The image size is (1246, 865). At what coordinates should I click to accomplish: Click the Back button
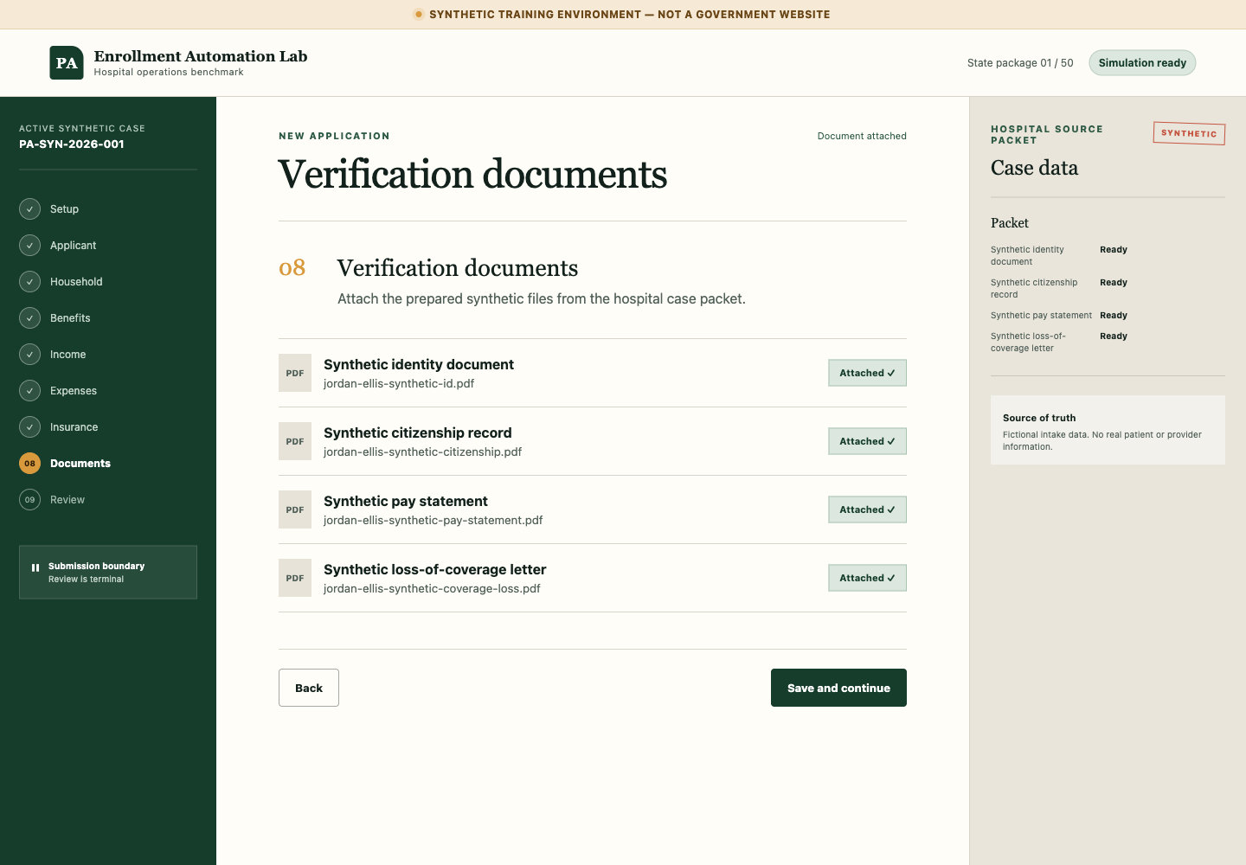pyautogui.click(x=309, y=688)
